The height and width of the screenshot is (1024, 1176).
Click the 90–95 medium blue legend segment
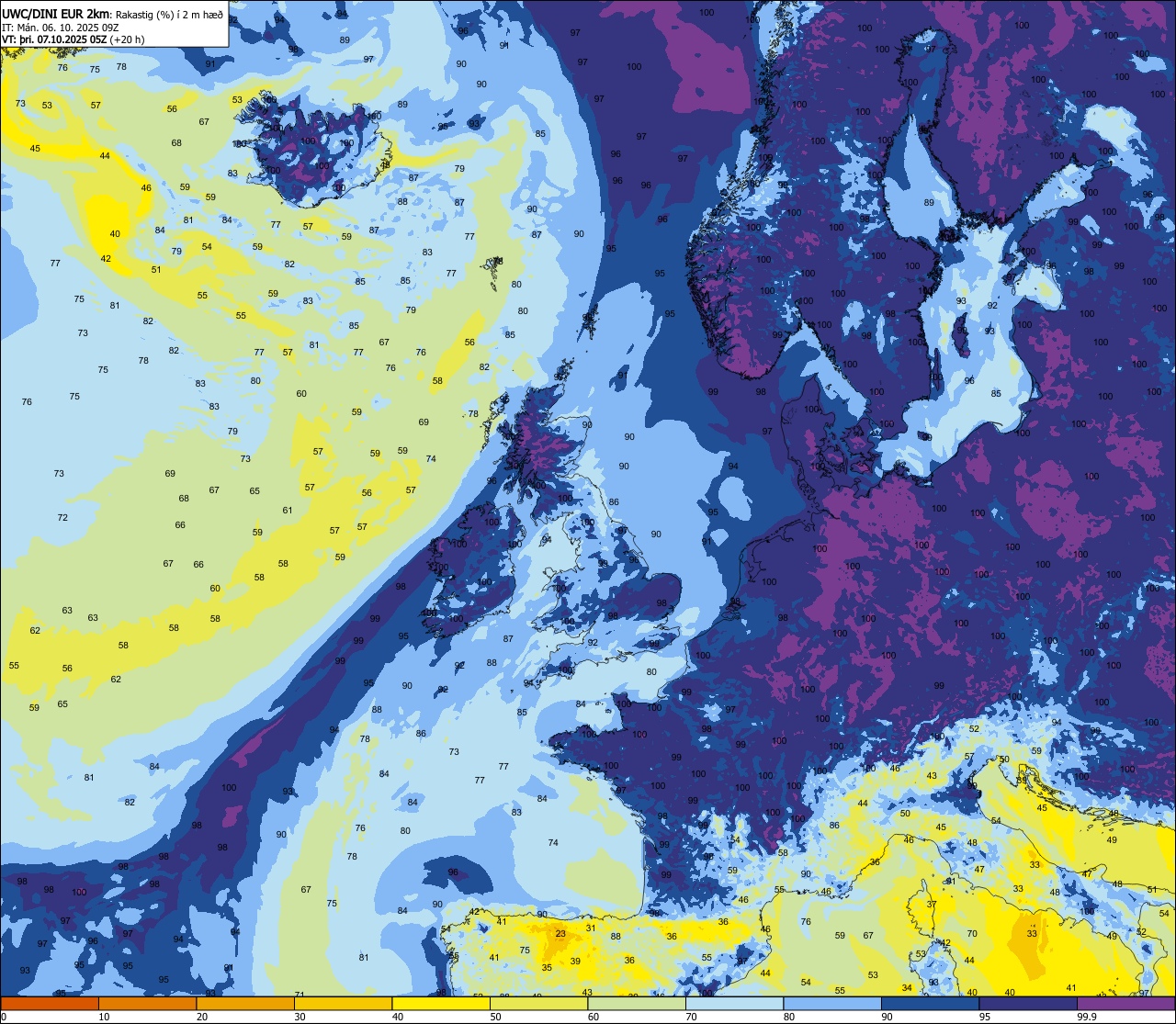click(930, 1003)
